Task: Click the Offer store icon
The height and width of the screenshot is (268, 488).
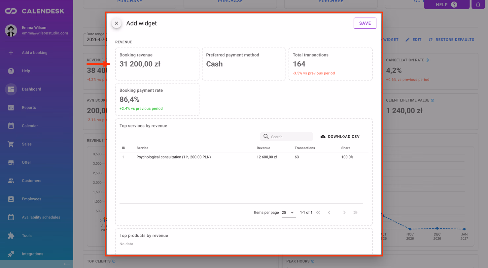Action: tap(11, 162)
